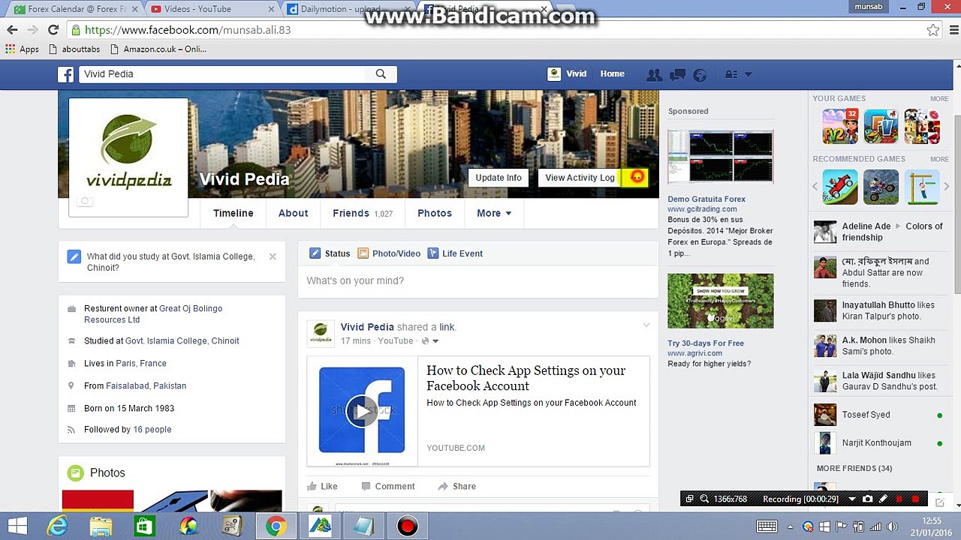This screenshot has height=540, width=961.
Task: Open chat with Toseef Syed
Action: [x=880, y=415]
